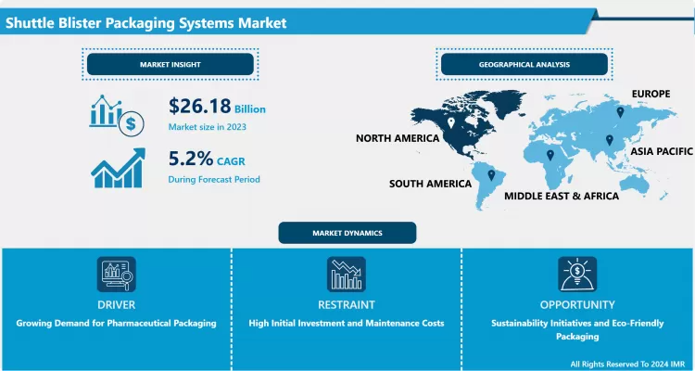Click the 5.2% CAGR value

(x=215, y=160)
